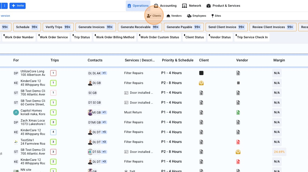Image resolution: width=308 pixels, height=172 pixels.
Task: Click the Verify Trips button
Action: click(x=58, y=27)
